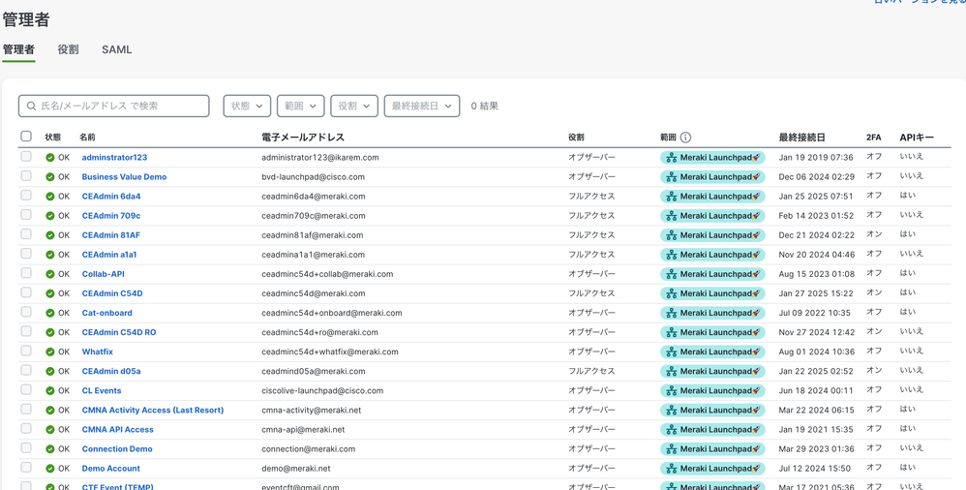Toggle the select-all checkbox in table header

(x=26, y=137)
